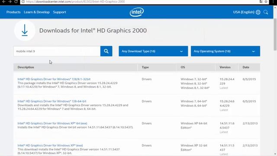Expand Any Download Type dropdown
This screenshot has width=277, height=156.
point(153,51)
